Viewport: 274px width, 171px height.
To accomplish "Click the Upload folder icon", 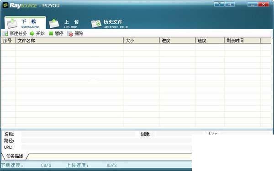I will [54, 24].
